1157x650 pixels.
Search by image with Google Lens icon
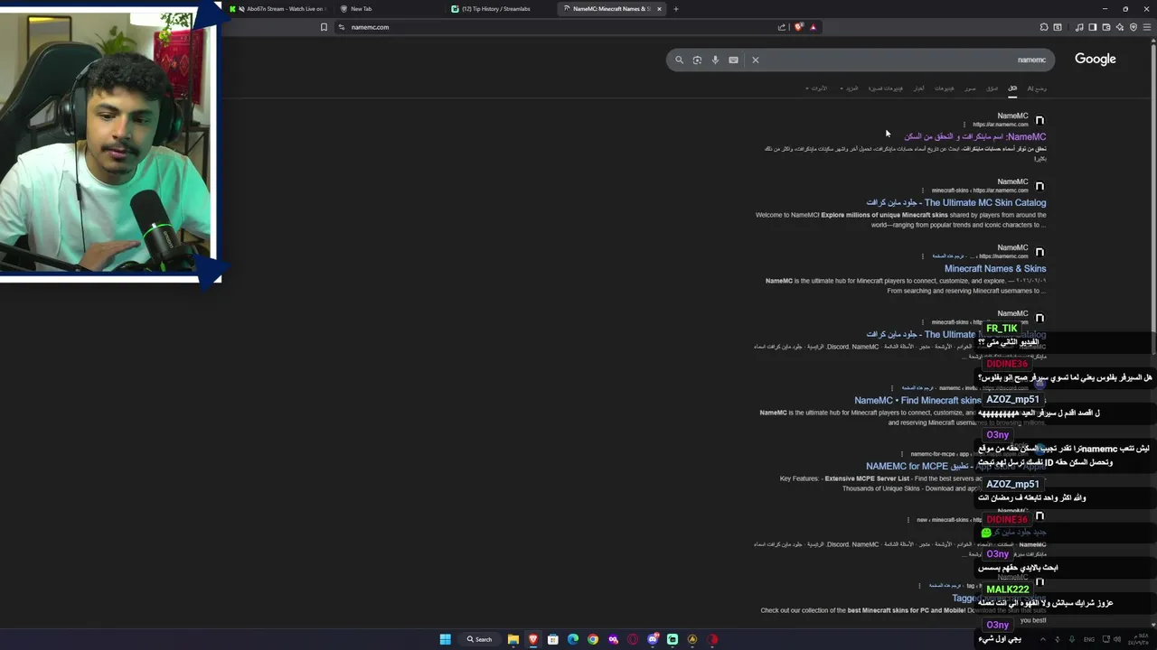pyautogui.click(x=697, y=60)
